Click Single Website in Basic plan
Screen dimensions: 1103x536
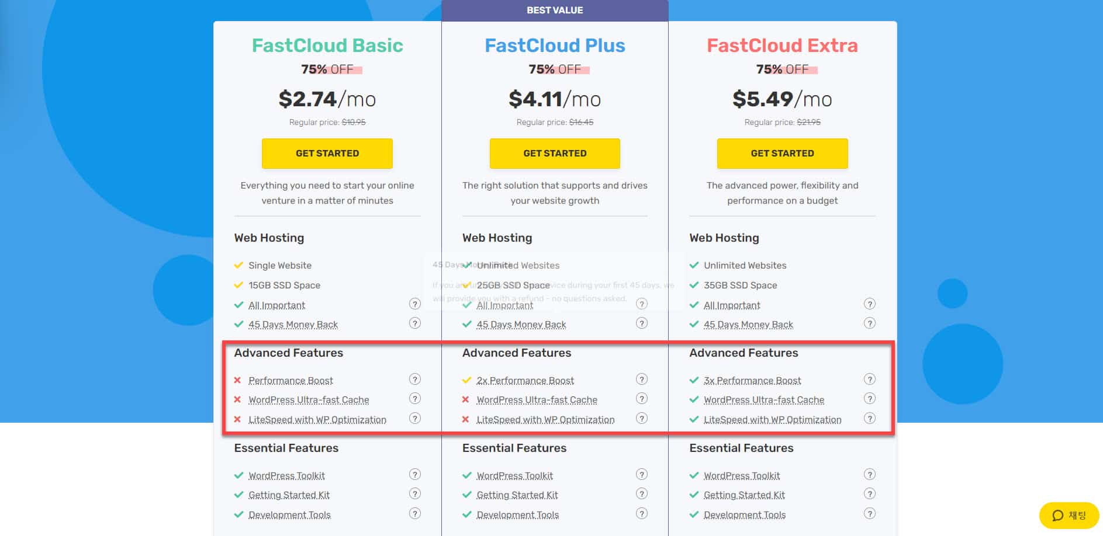point(280,265)
